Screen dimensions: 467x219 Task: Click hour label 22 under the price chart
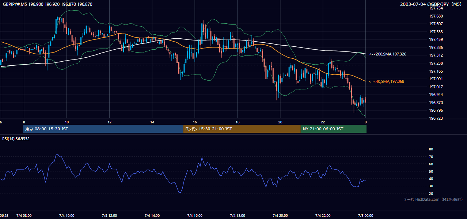(x=323, y=122)
